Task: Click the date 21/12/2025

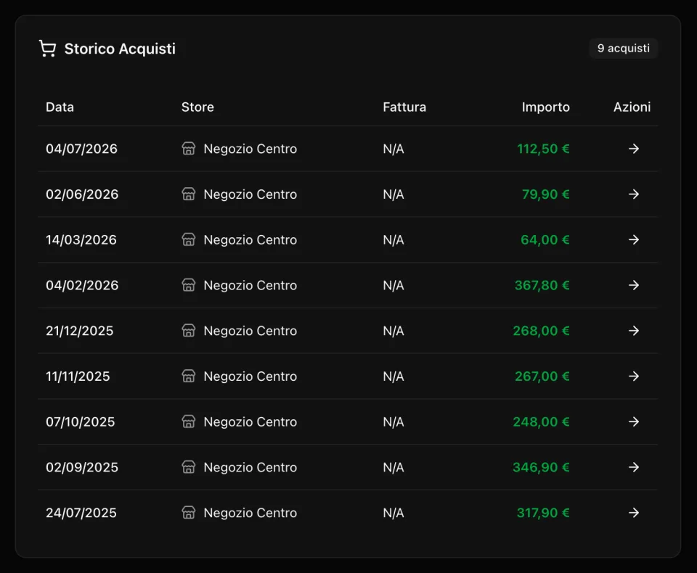Action: coord(80,331)
